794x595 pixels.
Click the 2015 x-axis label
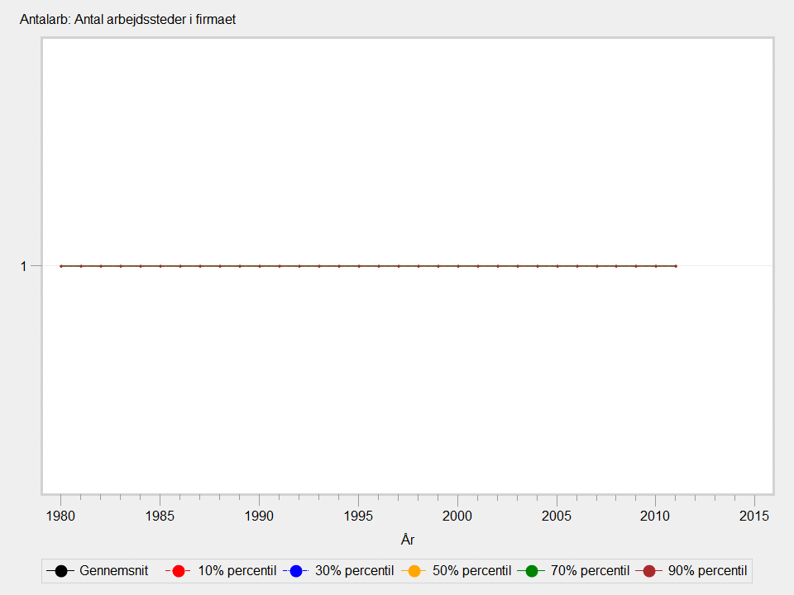(x=754, y=516)
